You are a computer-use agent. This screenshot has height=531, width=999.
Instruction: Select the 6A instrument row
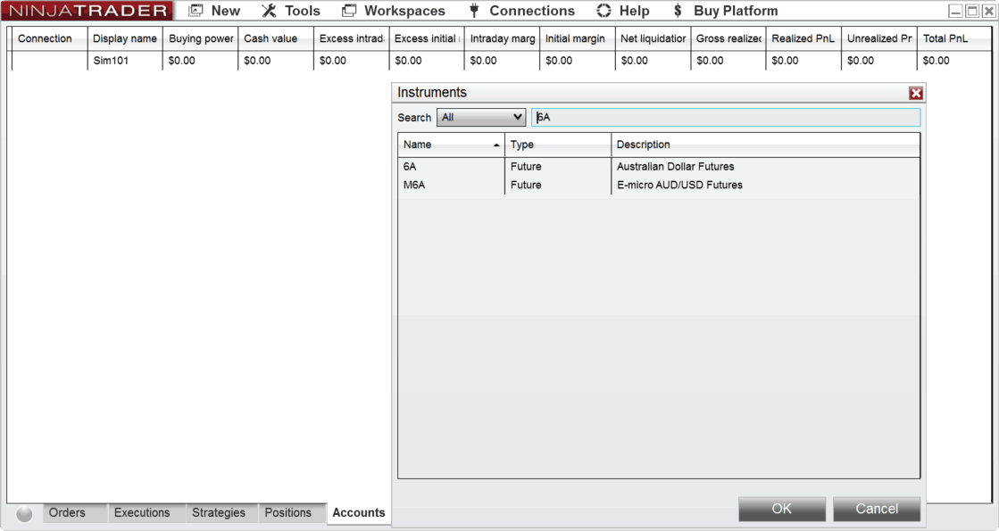(x=659, y=167)
